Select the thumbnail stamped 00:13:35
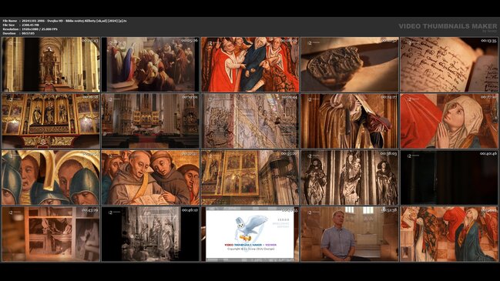The image size is (500, 281). click(449, 65)
